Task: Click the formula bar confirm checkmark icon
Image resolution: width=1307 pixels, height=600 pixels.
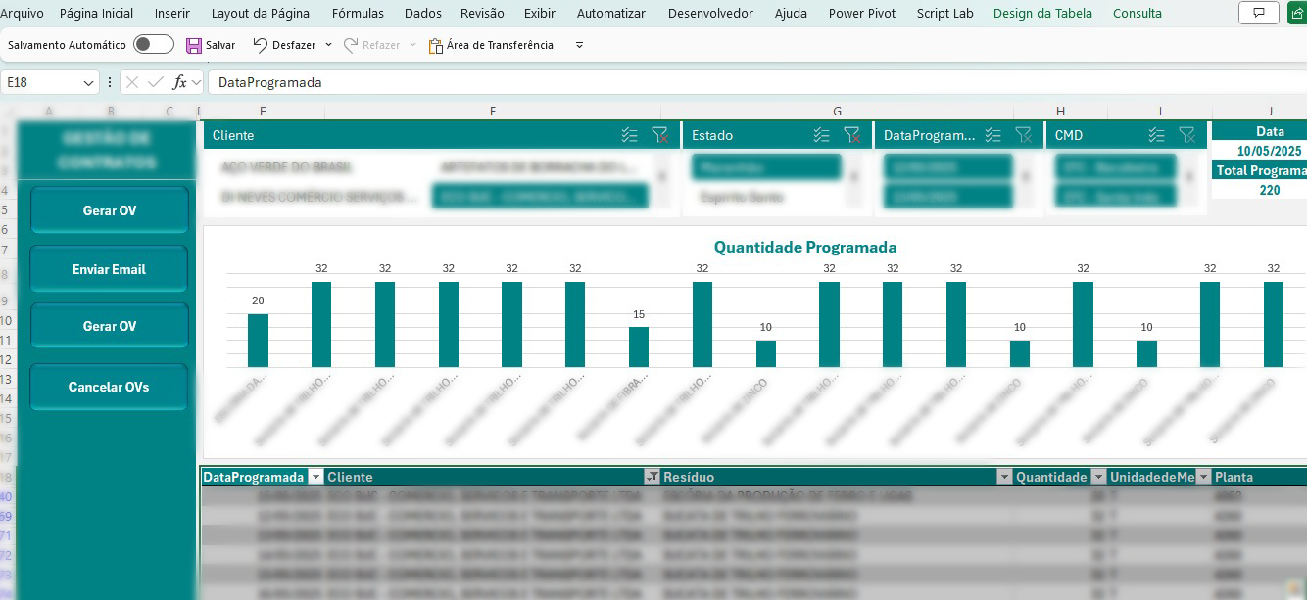Action: point(155,82)
